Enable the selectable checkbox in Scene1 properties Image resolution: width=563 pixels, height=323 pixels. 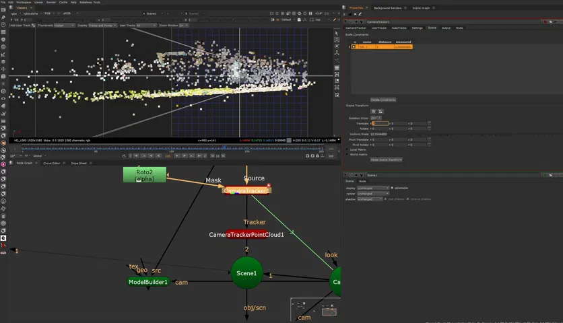click(391, 188)
